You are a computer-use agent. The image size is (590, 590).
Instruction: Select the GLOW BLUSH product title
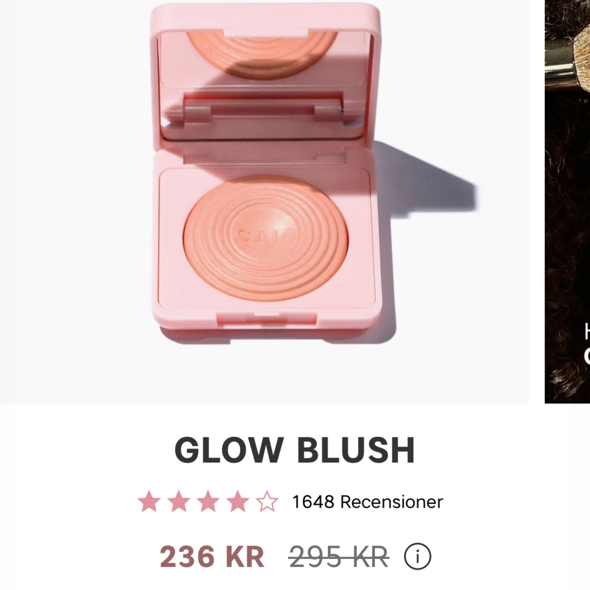(x=295, y=450)
